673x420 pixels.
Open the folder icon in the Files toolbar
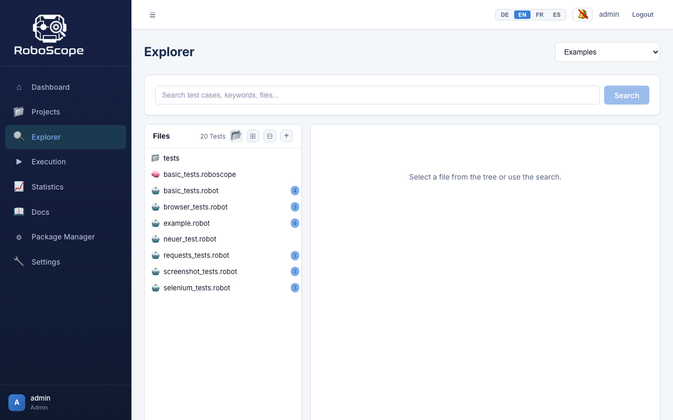(236, 135)
